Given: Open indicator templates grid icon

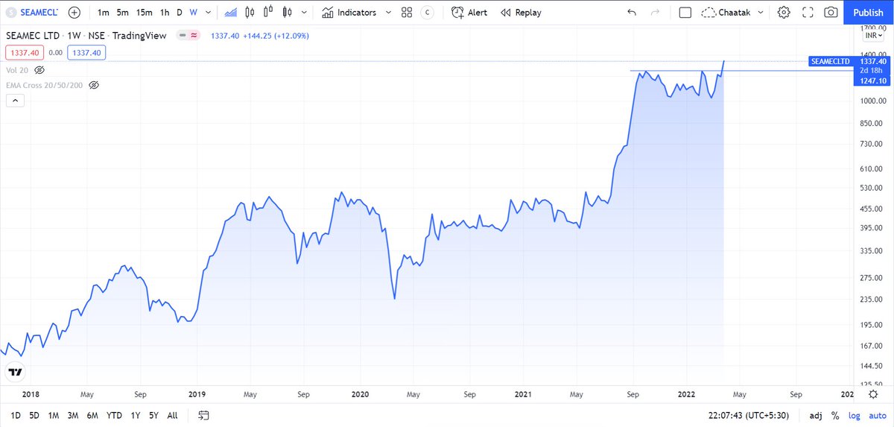Looking at the screenshot, I should [x=406, y=13].
